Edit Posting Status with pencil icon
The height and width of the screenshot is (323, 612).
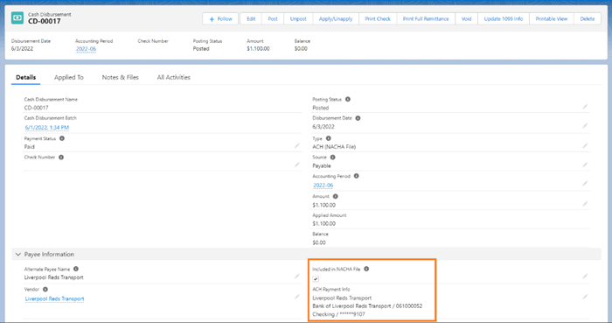pyautogui.click(x=585, y=106)
